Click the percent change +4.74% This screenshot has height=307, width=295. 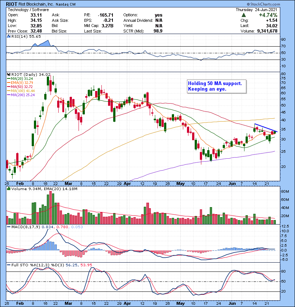268,15
